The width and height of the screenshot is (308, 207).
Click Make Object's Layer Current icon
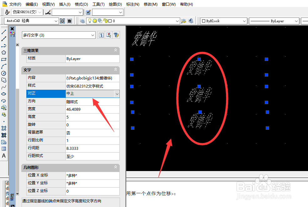184,21
